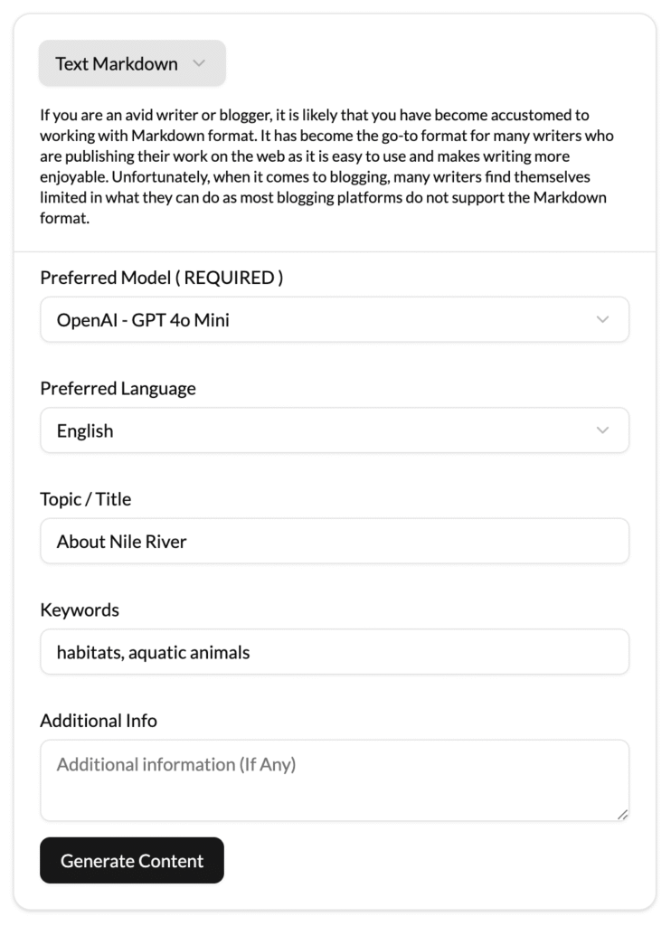The height and width of the screenshot is (926, 671).
Task: Focus the Topic / Title input field
Action: [x=335, y=541]
